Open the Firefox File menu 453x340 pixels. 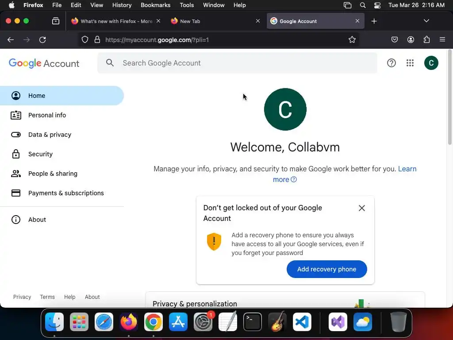[x=57, y=5]
